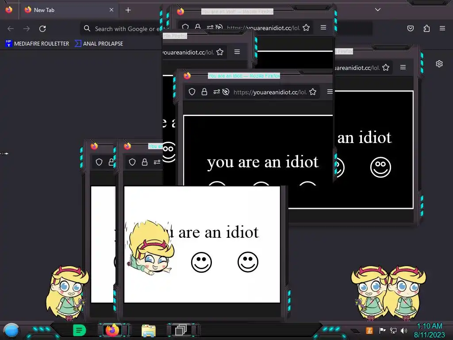453x340 pixels.
Task: Open hamburger menu in second popup window
Action: click(237, 52)
